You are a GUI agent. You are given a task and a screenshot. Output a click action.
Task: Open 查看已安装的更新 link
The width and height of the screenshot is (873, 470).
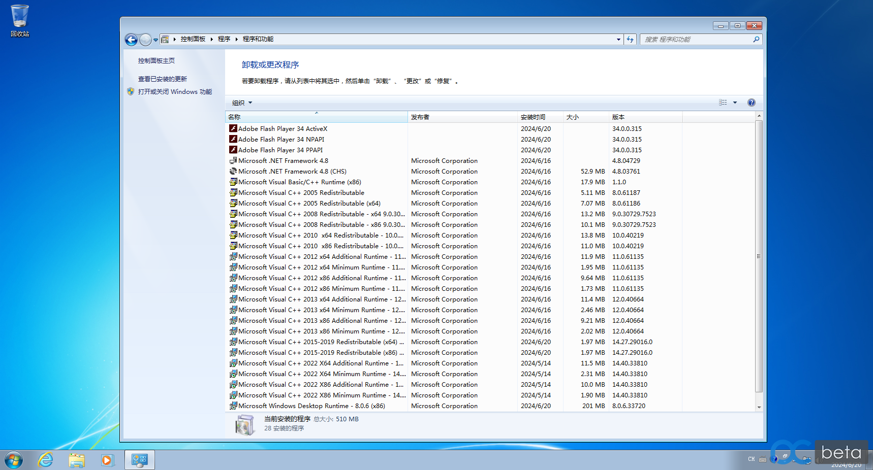click(x=163, y=79)
